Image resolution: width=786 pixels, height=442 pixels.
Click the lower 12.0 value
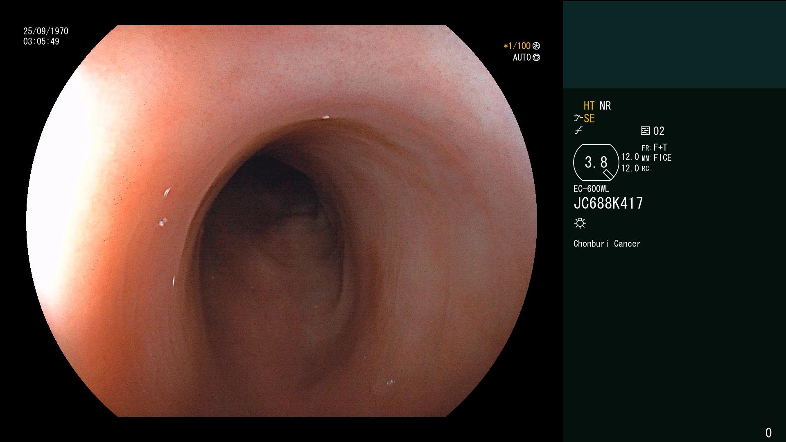coord(630,168)
